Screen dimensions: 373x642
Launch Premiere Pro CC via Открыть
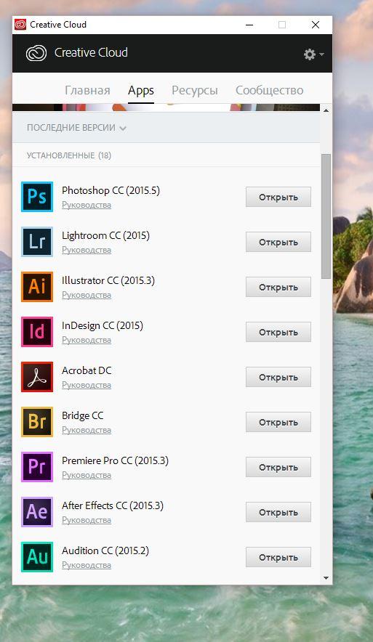coord(278,467)
